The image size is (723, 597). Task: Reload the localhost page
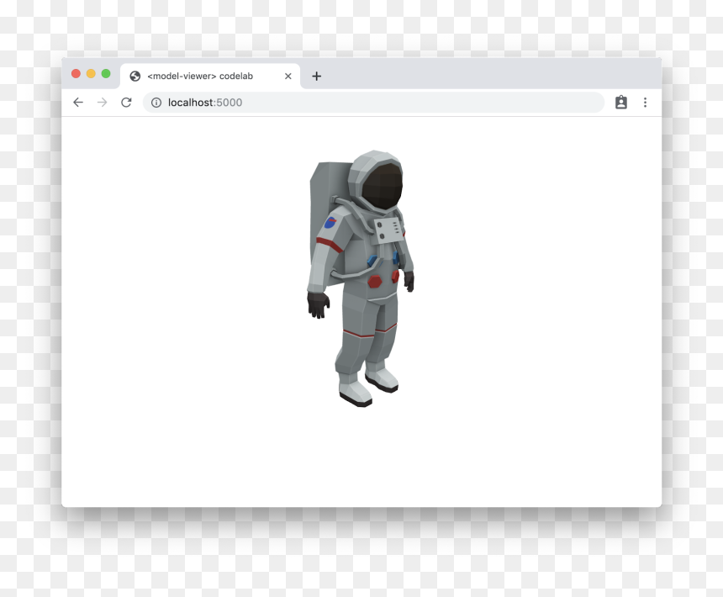coord(126,103)
